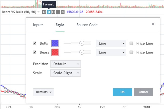Pick the blue Bulls color swatch
Viewport: 164px width, 109px height.
(55, 43)
